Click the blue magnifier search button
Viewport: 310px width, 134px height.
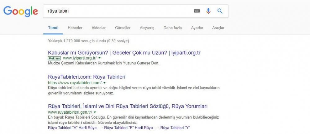pyautogui.click(x=220, y=11)
